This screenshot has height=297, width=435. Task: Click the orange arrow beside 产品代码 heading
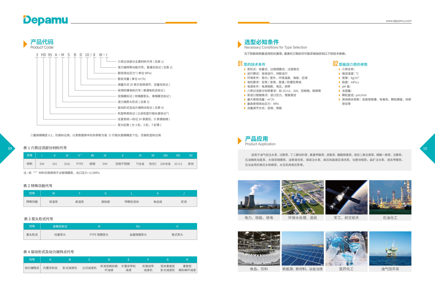pyautogui.click(x=25, y=44)
